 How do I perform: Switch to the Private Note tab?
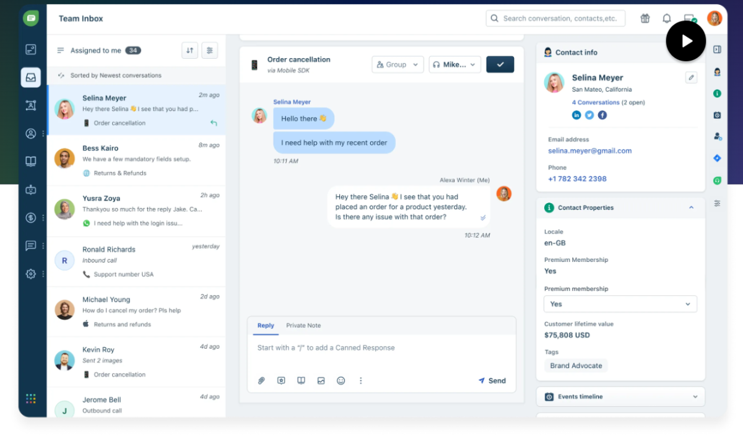[303, 325]
